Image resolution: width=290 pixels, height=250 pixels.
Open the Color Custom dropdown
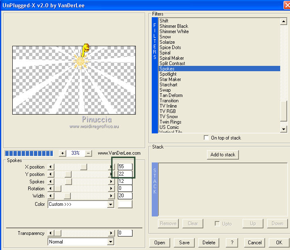click(110, 204)
